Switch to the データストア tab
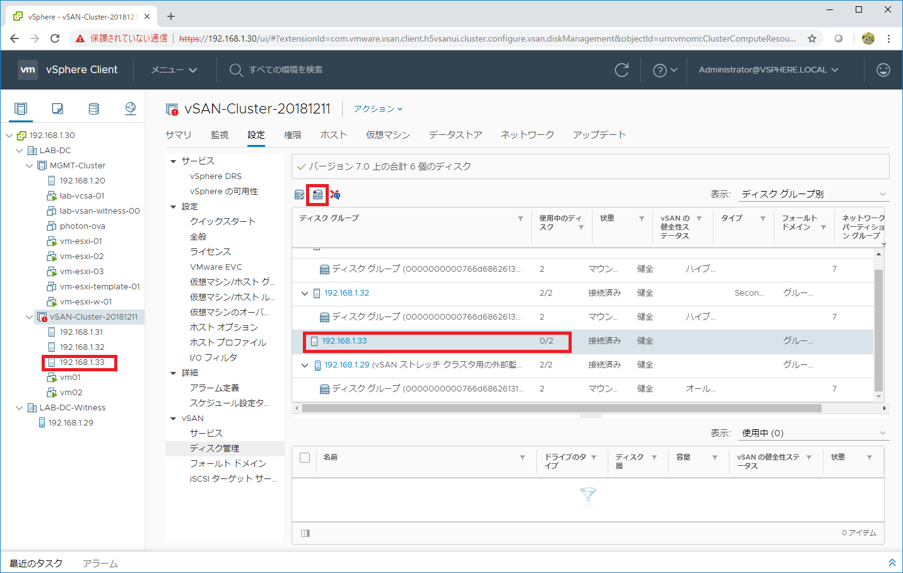Image resolution: width=903 pixels, height=573 pixels. pos(456,135)
